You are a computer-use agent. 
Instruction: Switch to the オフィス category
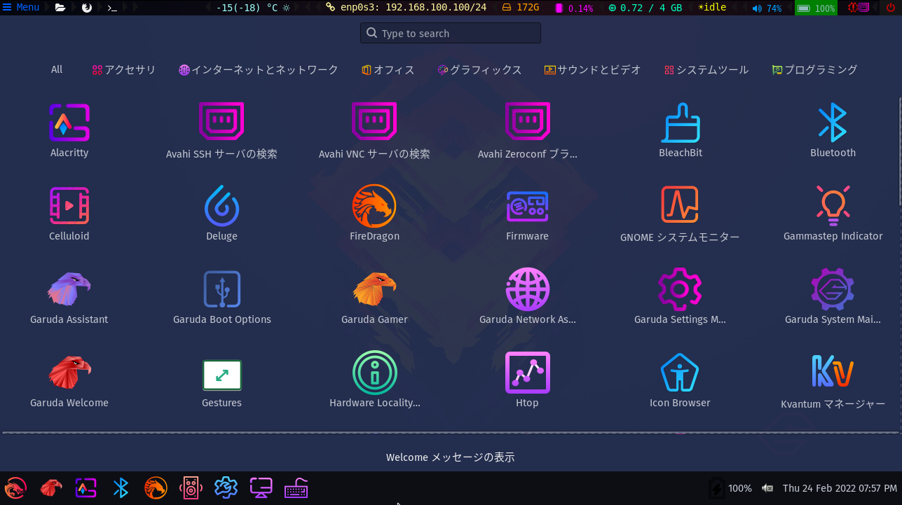point(388,69)
